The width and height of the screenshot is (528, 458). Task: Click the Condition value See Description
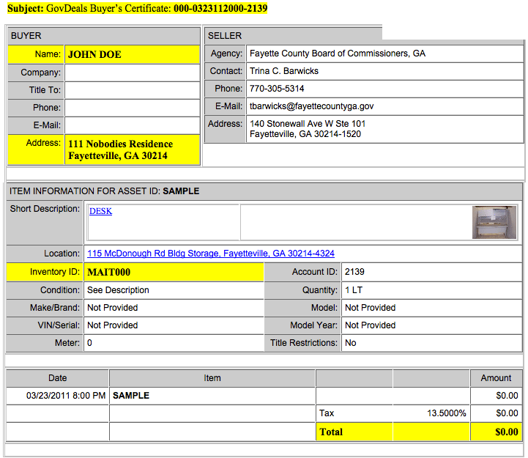118,290
